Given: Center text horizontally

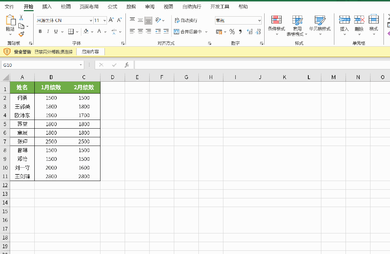Looking at the screenshot, I should click(141, 31).
